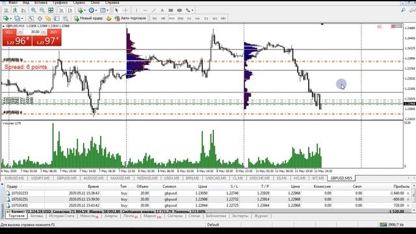Open MetaEditor icon
This screenshot has width=416, height=234.
tap(109, 18)
